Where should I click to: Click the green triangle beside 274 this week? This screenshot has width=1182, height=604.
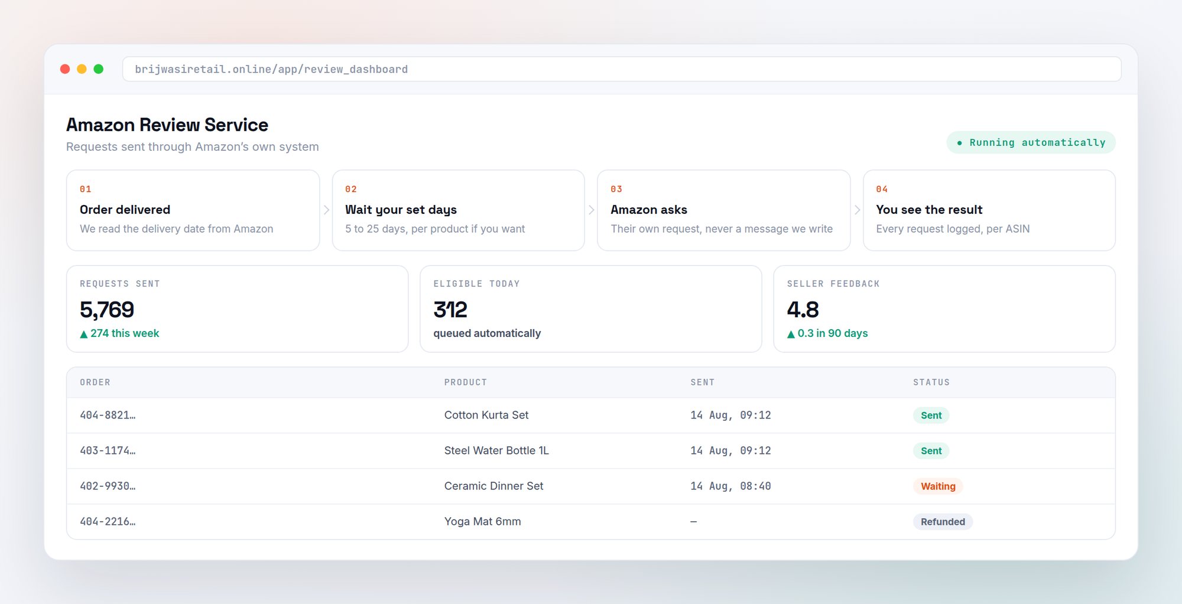pos(84,334)
